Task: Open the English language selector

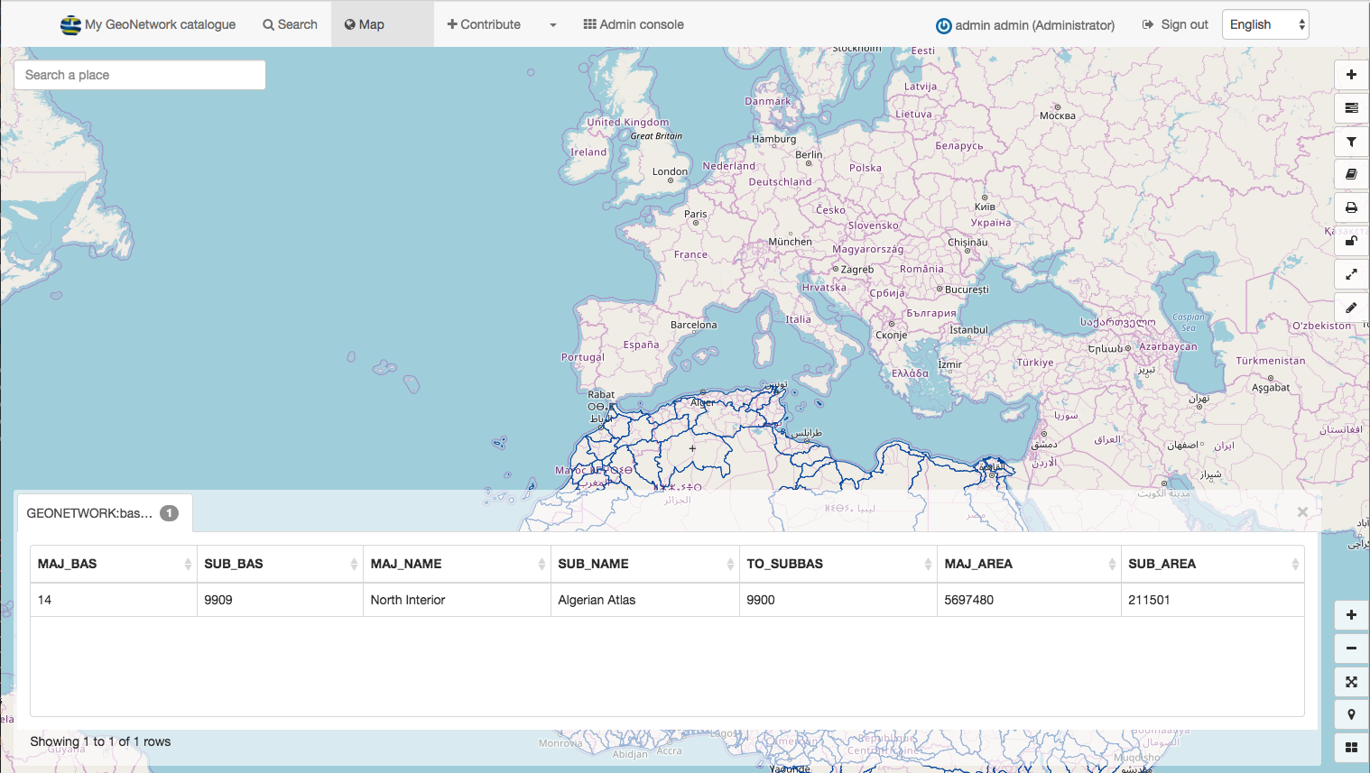Action: tap(1264, 24)
